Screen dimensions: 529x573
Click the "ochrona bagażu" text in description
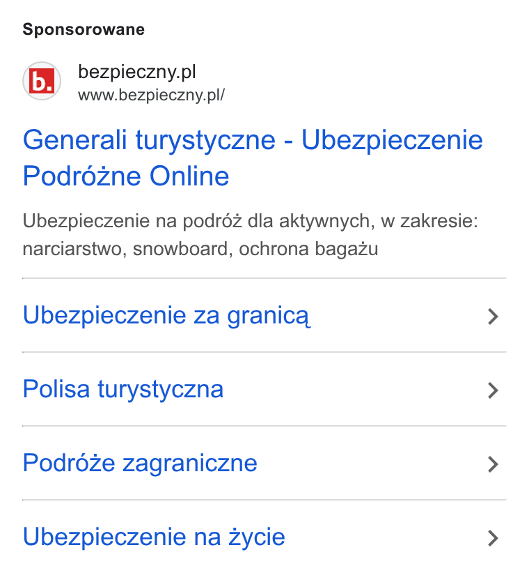click(x=308, y=250)
